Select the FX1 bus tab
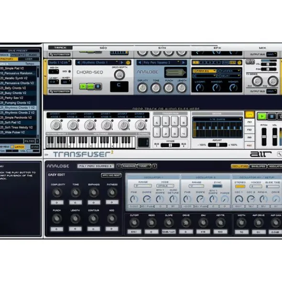Screen dimensions: 282x282 click(249, 122)
